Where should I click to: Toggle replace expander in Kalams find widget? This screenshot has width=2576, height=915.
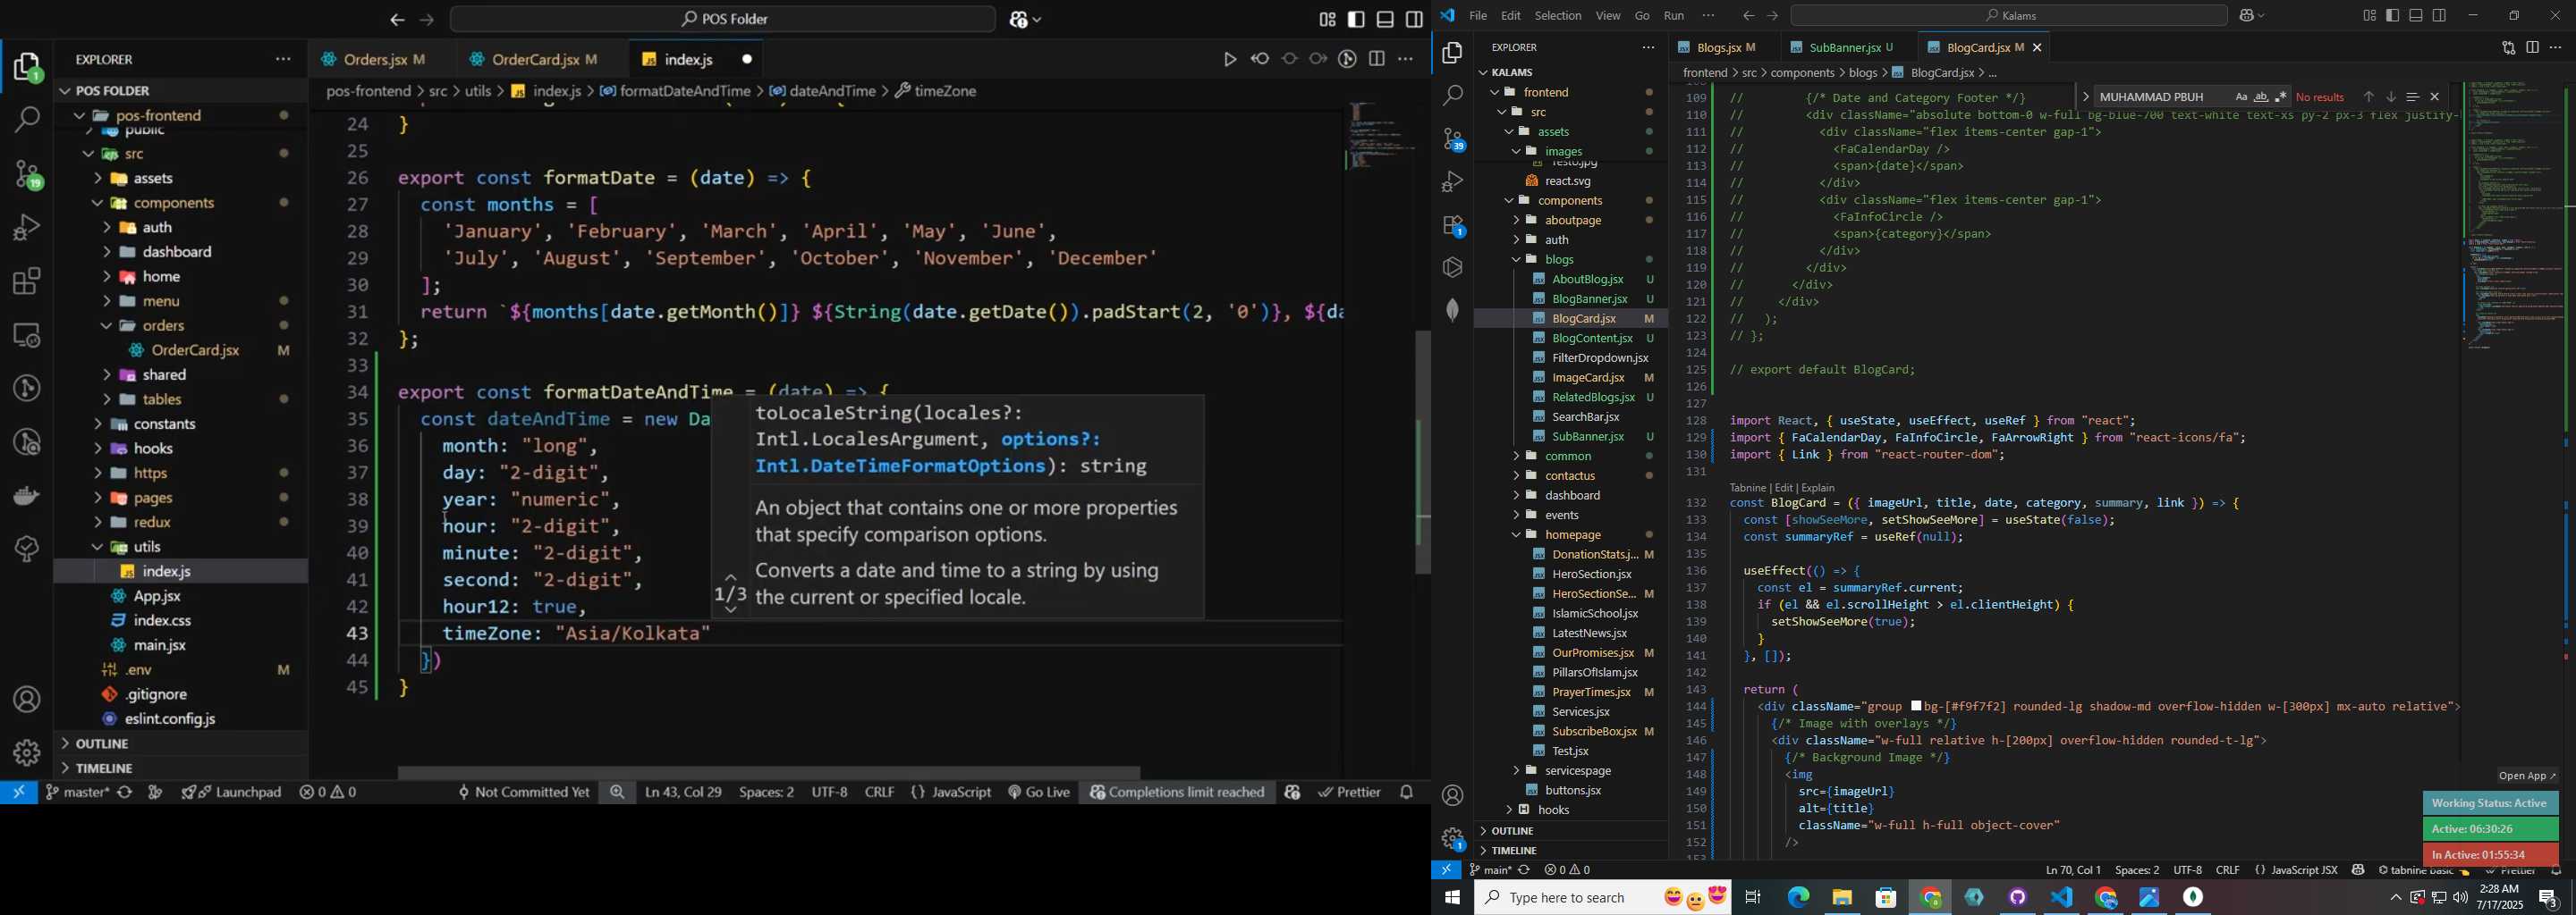coord(2085,97)
